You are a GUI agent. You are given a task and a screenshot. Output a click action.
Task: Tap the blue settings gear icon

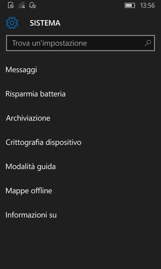(12, 23)
